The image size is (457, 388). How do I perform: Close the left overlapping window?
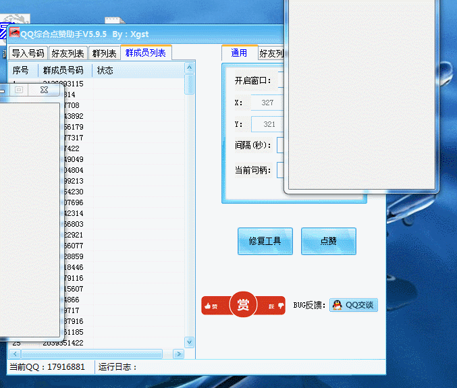click(45, 90)
